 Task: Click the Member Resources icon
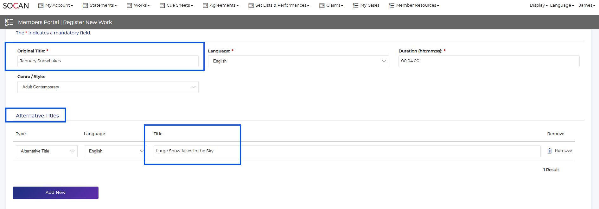392,5
